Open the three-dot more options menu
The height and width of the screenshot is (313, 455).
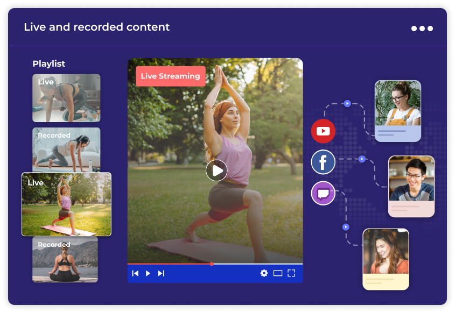pos(422,29)
